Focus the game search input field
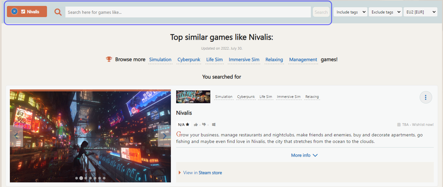443x187 pixels. [188, 12]
